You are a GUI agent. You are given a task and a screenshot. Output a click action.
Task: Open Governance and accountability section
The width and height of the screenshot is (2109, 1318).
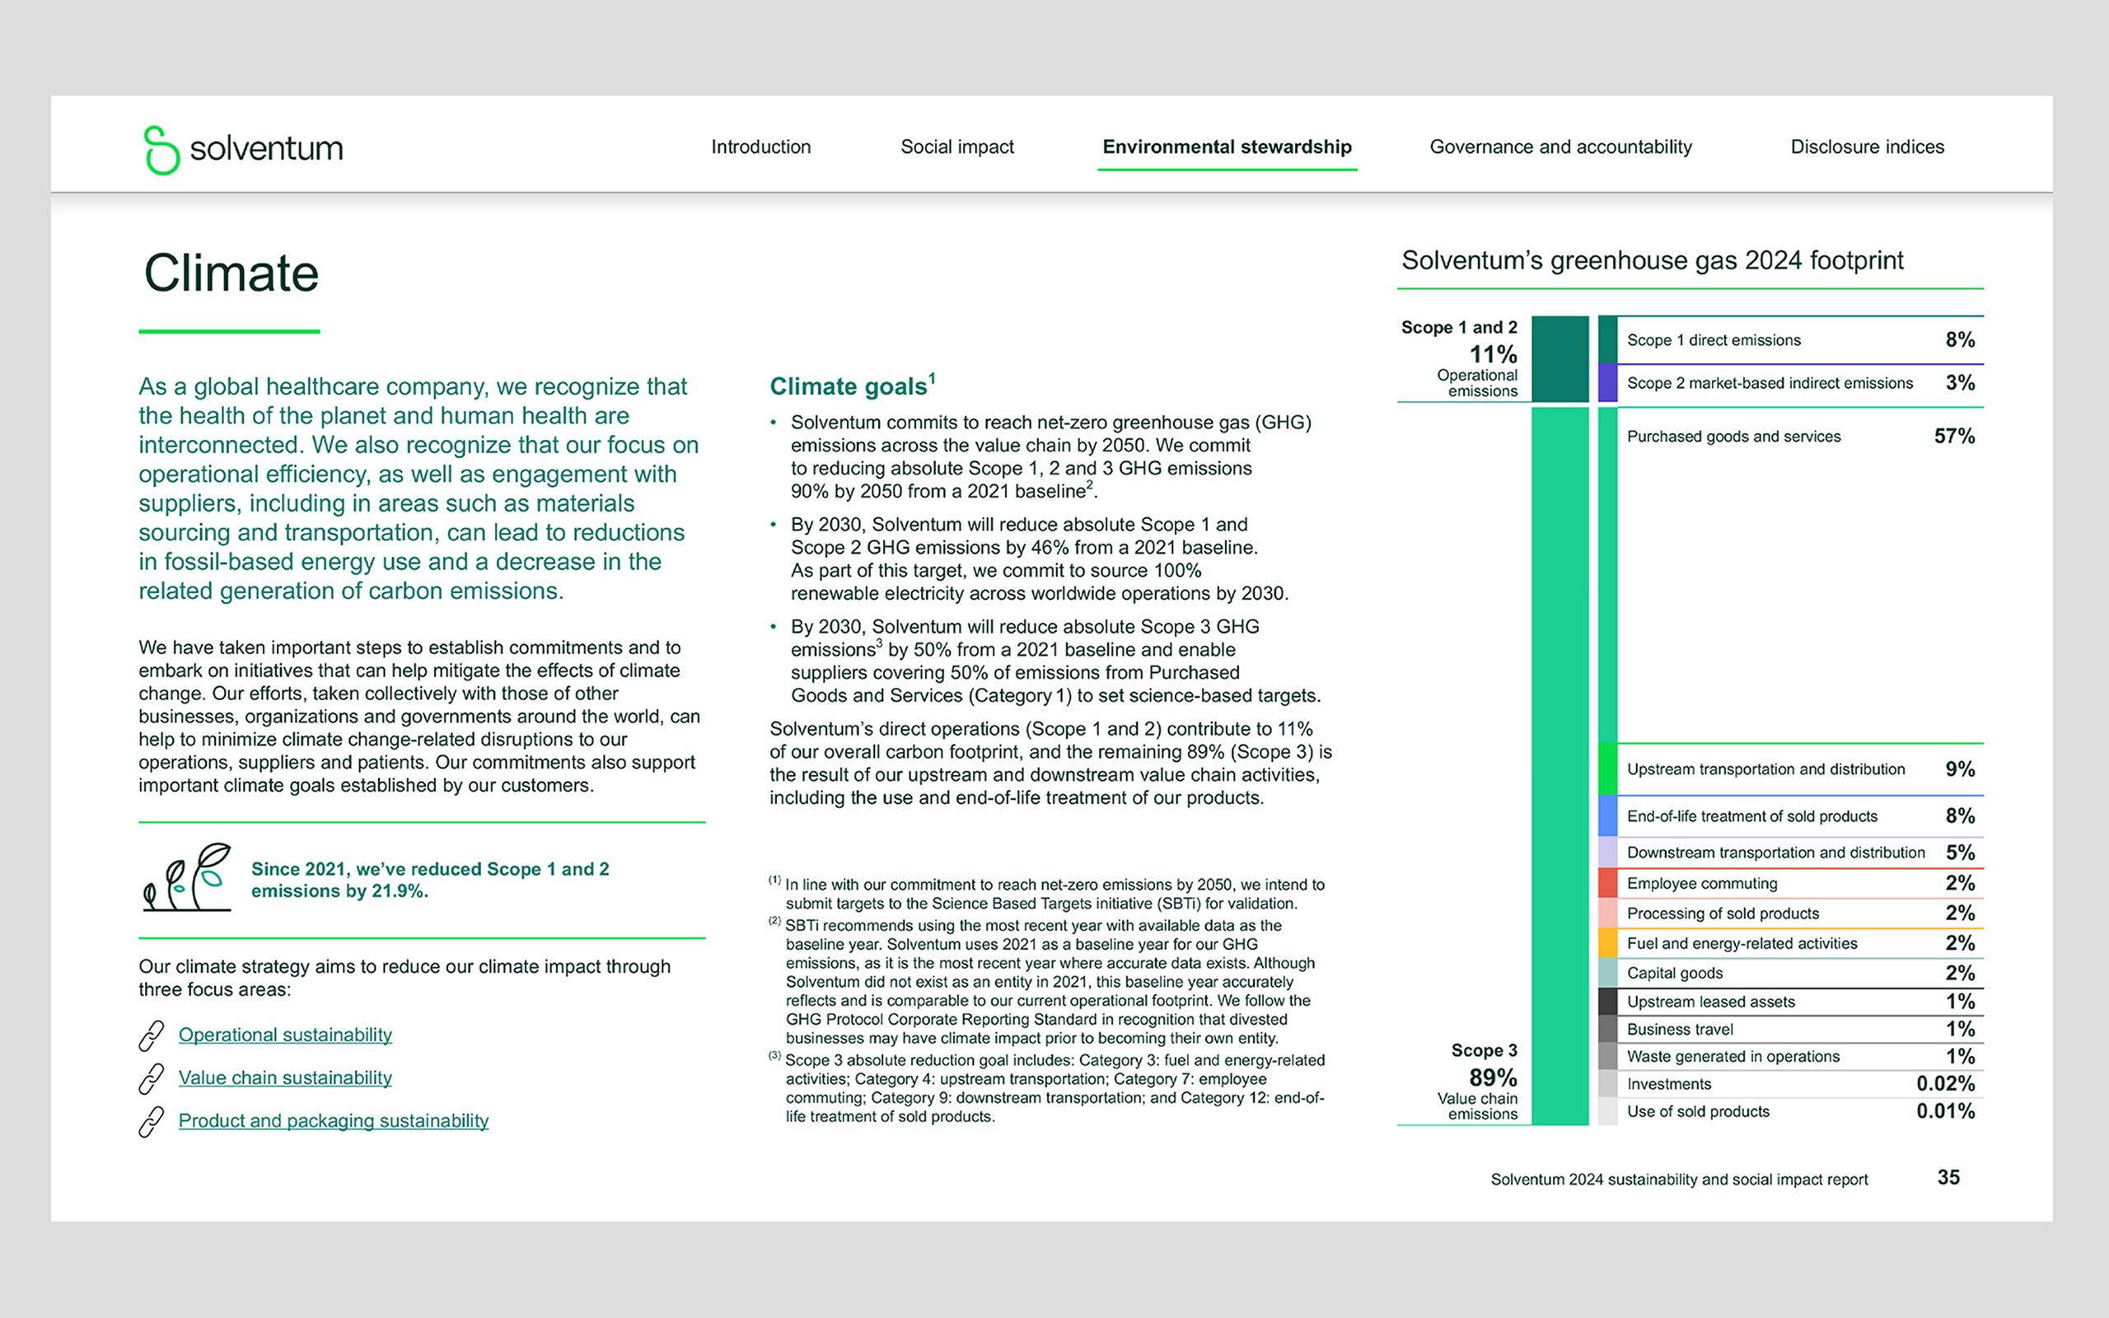click(x=1560, y=147)
